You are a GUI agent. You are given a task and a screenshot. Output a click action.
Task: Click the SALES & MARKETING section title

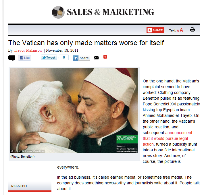click(x=110, y=12)
